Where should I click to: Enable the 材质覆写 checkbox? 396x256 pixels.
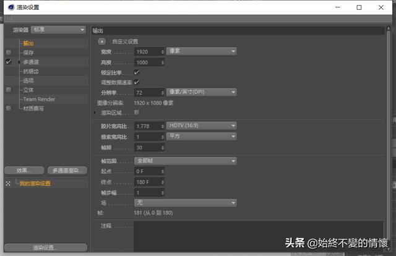(9, 108)
